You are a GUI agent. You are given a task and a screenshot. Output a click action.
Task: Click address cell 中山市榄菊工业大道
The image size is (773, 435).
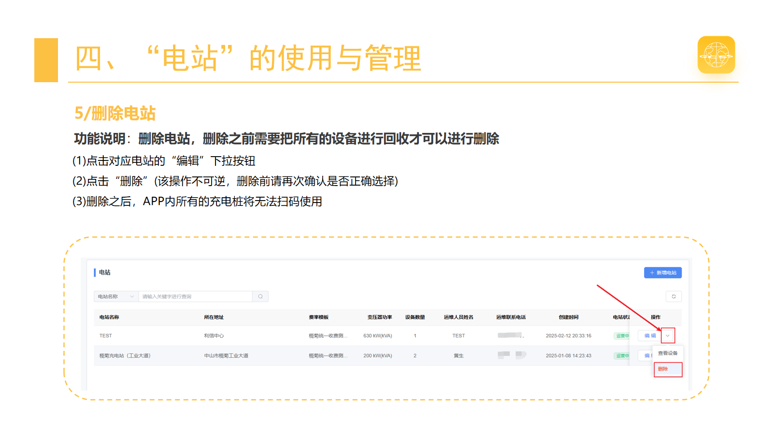point(226,356)
